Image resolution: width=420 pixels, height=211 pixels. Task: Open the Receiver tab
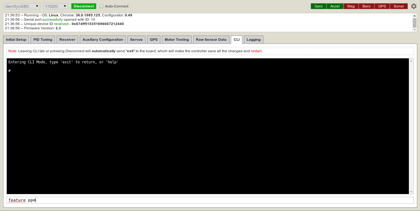[x=67, y=40]
